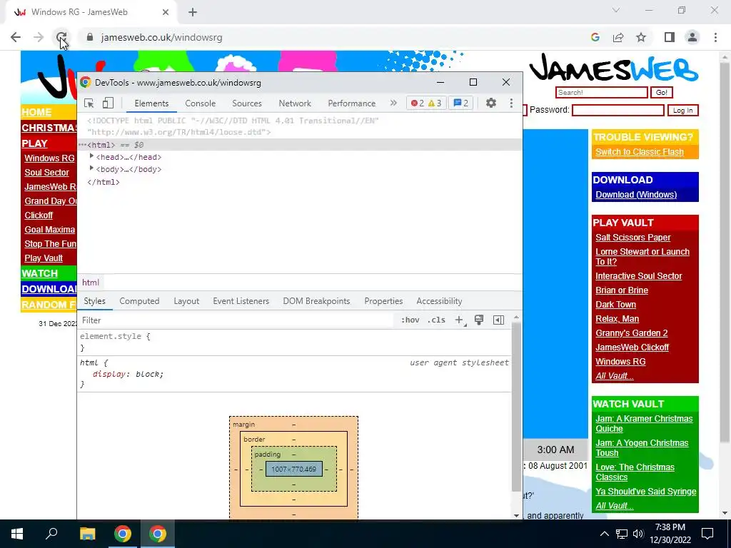Show more DevTools tabs chevron
The width and height of the screenshot is (731, 548).
[393, 103]
